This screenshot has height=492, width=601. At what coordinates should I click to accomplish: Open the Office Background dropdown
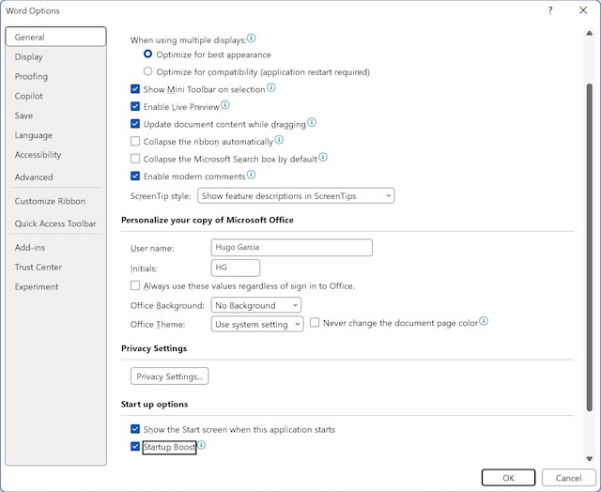256,305
